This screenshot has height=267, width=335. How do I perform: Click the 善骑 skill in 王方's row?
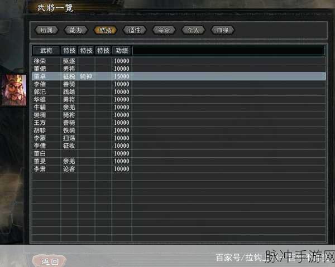tap(69, 123)
